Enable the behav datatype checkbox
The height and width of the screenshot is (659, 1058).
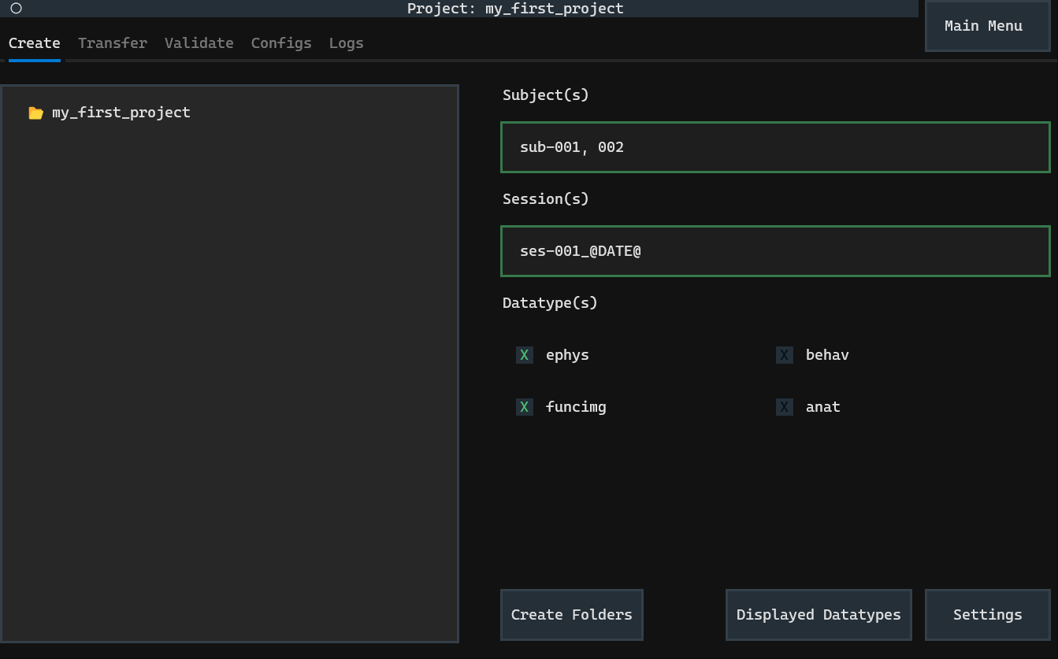coord(785,355)
